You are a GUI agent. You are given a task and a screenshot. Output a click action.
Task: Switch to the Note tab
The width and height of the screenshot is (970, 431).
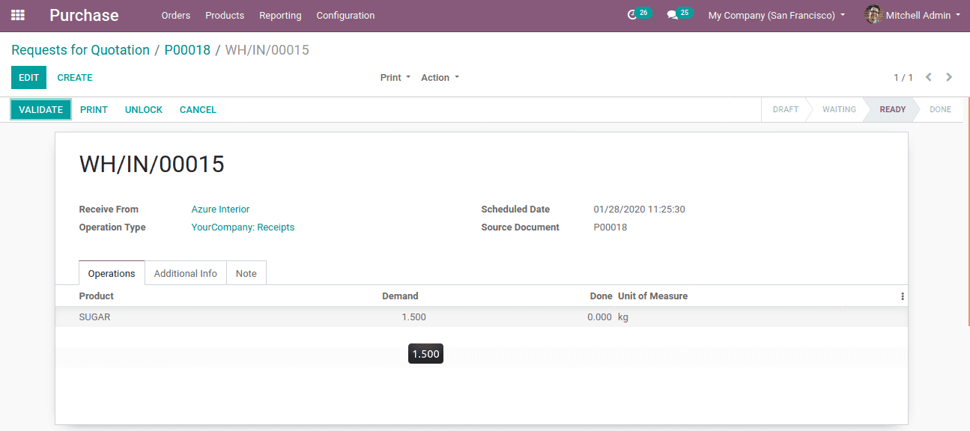pos(246,273)
